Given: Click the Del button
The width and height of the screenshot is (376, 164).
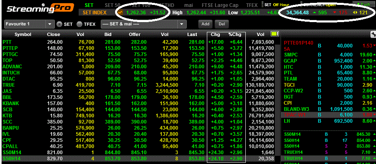Looking at the screenshot, I should pyautogui.click(x=222, y=24).
